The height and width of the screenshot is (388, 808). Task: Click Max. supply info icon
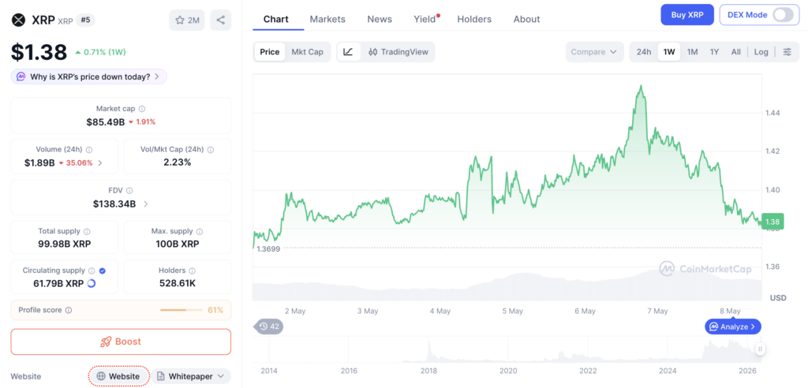[x=200, y=232]
